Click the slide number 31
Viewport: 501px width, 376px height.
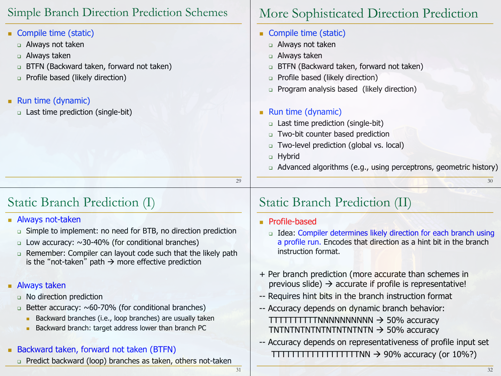click(238, 370)
